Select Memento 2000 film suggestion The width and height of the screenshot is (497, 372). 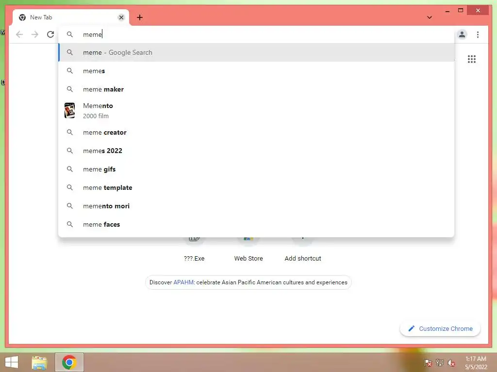[256, 111]
